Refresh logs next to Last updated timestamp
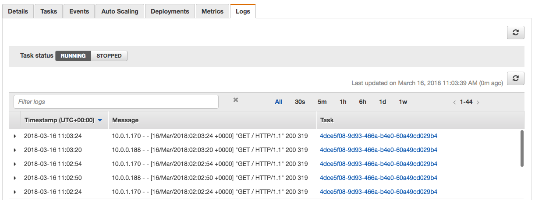This screenshot has height=200, width=535. (x=515, y=78)
